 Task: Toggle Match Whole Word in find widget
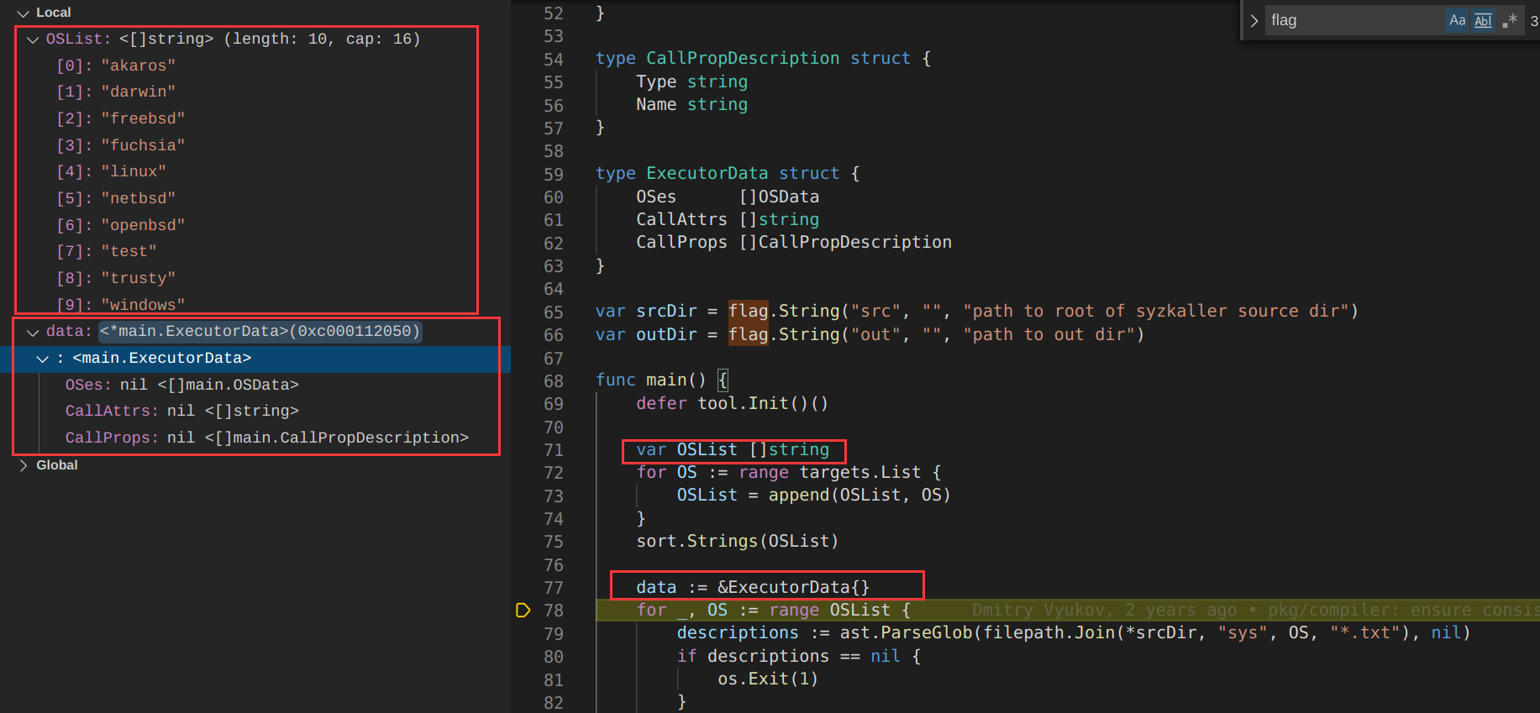1483,21
